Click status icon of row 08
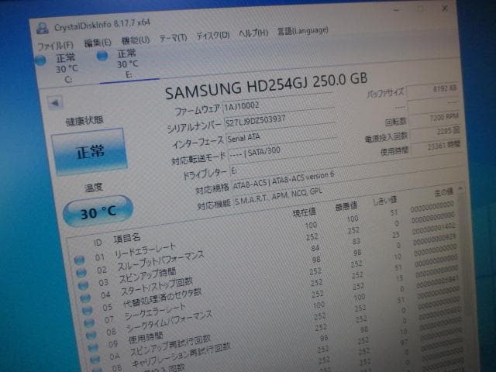The width and height of the screenshot is (496, 372). [x=91, y=336]
